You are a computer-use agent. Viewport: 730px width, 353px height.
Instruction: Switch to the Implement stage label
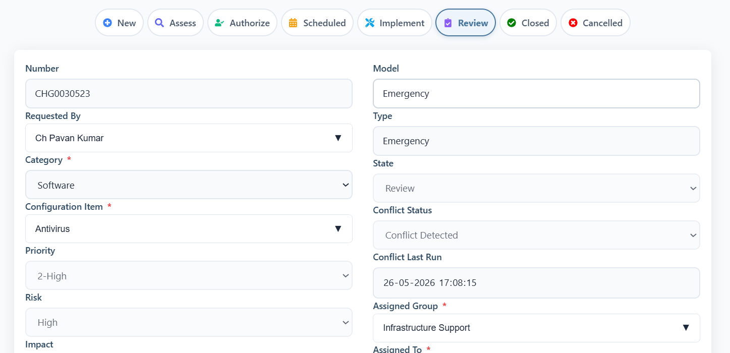[x=402, y=23]
